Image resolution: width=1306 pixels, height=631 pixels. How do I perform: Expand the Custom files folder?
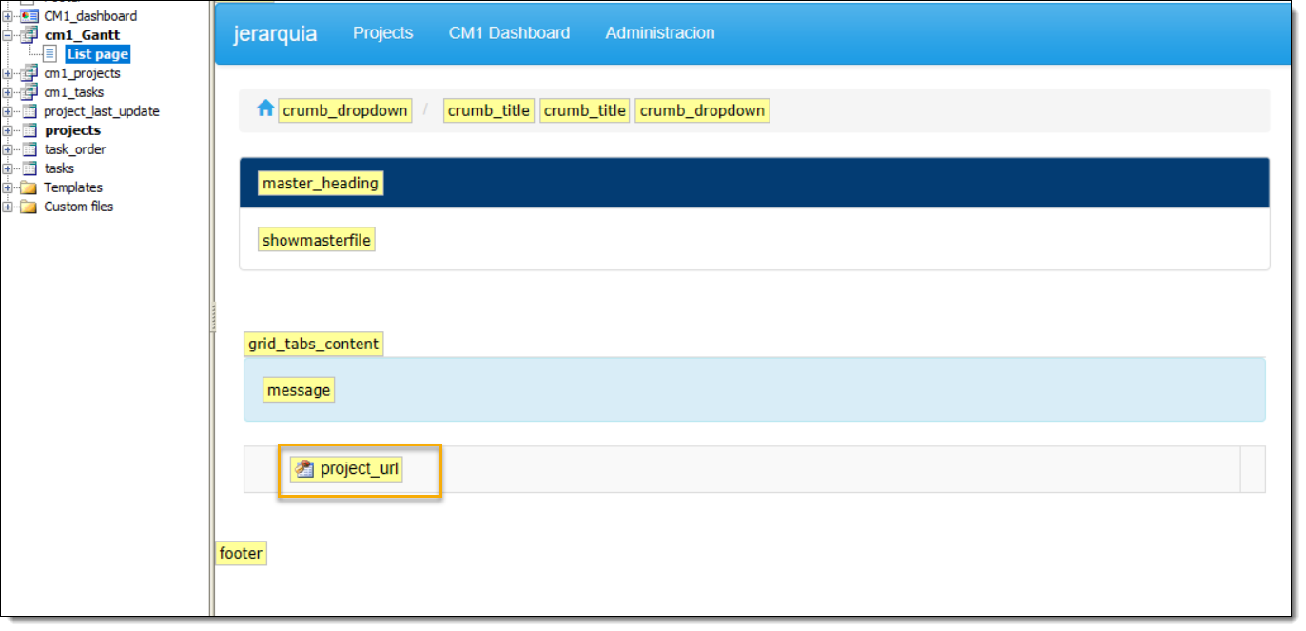[x=8, y=206]
